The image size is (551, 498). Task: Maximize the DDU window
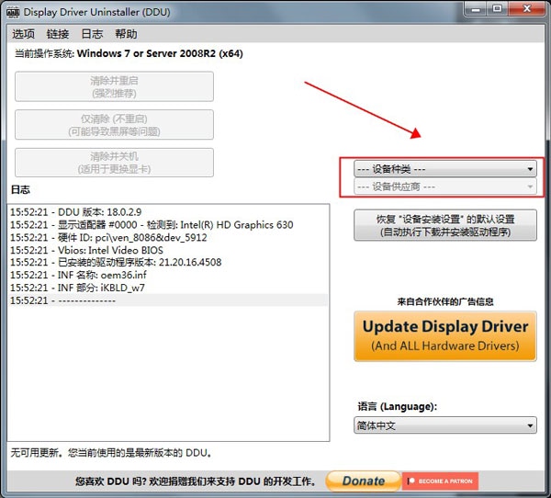click(x=498, y=9)
